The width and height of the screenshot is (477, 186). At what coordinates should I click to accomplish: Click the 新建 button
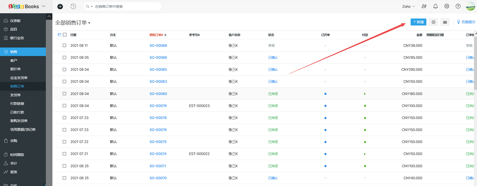[x=418, y=22]
